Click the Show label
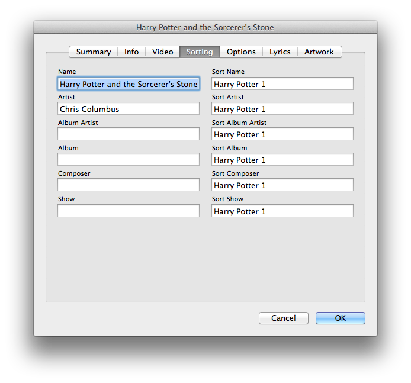411x383 pixels. [x=66, y=199]
